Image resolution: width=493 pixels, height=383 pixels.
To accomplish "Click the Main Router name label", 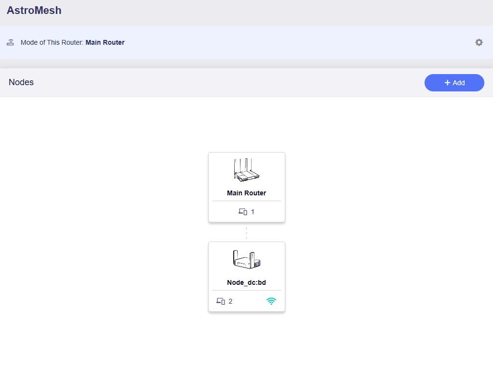I will 247,193.
